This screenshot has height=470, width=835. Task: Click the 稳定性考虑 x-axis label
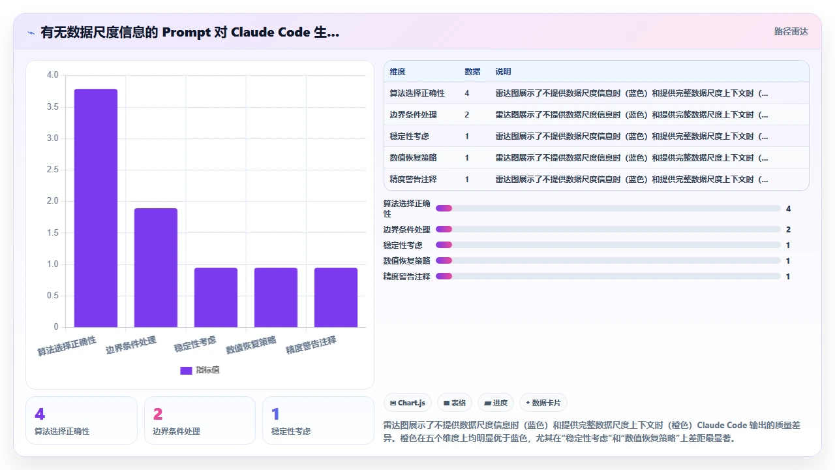[x=195, y=344]
